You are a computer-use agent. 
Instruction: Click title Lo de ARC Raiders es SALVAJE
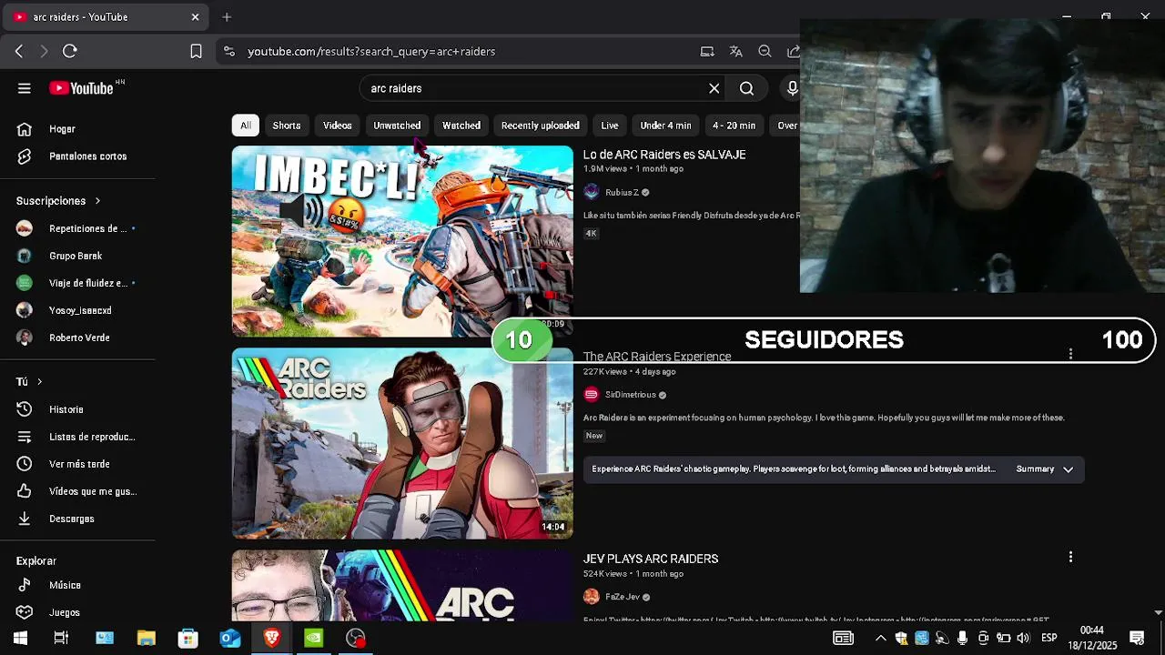[x=664, y=155]
